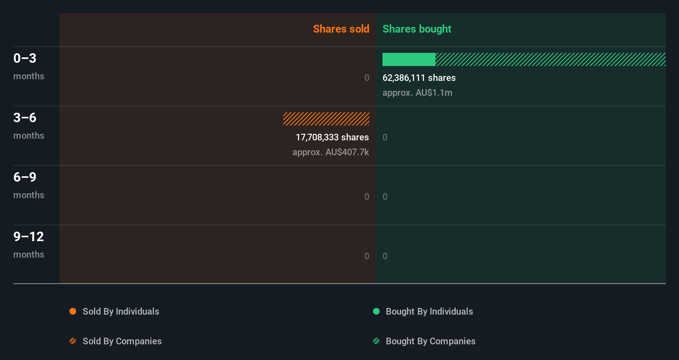The image size is (679, 360).
Task: Click the approx. AU$407.7k amount
Action: click(x=330, y=152)
